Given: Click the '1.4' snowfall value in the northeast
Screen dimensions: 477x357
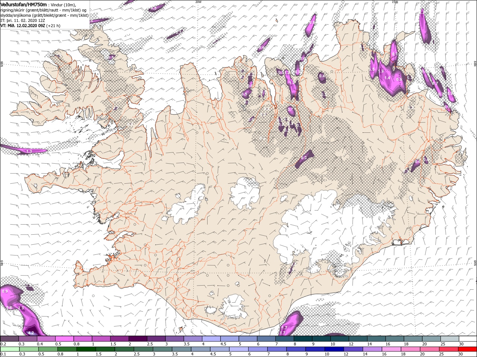Looking at the screenshot, I should click(387, 78).
